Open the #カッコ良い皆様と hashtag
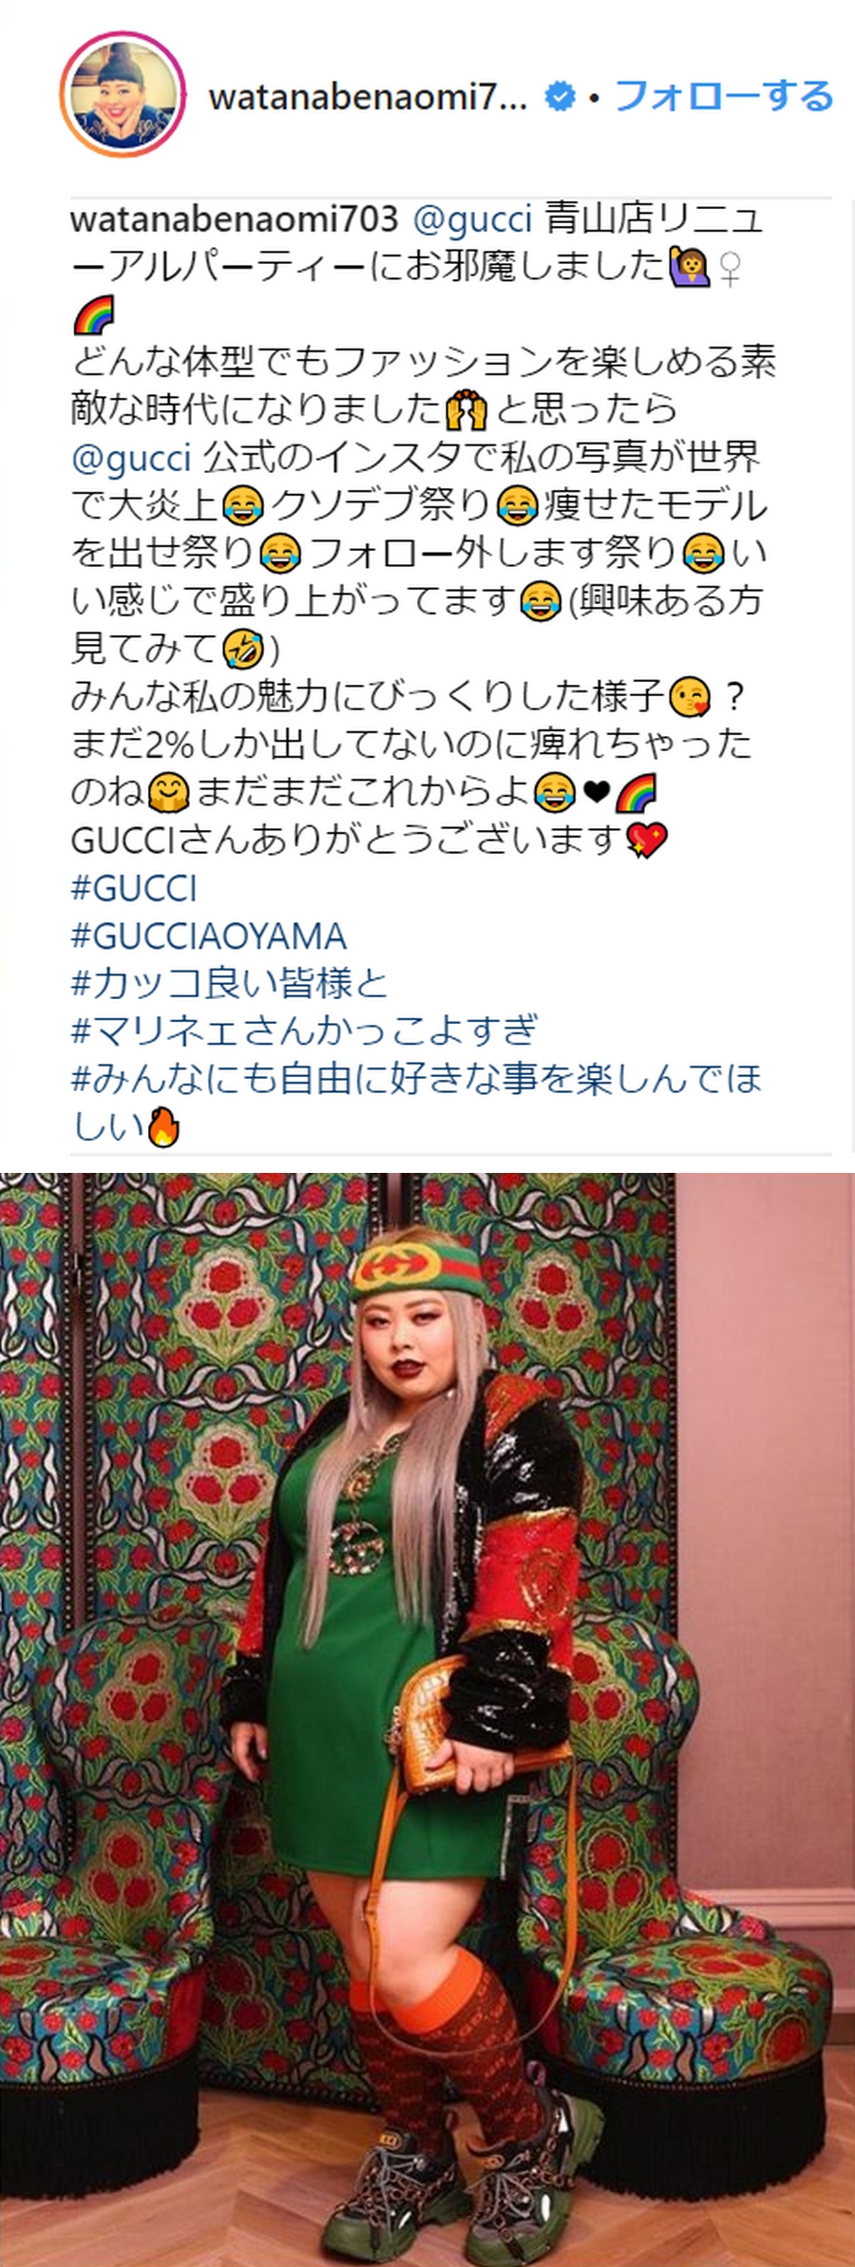 (x=230, y=983)
